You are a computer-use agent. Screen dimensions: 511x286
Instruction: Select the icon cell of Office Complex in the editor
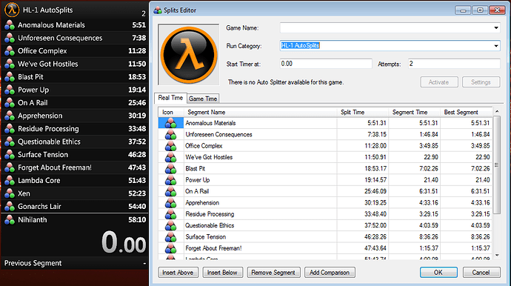pos(171,146)
